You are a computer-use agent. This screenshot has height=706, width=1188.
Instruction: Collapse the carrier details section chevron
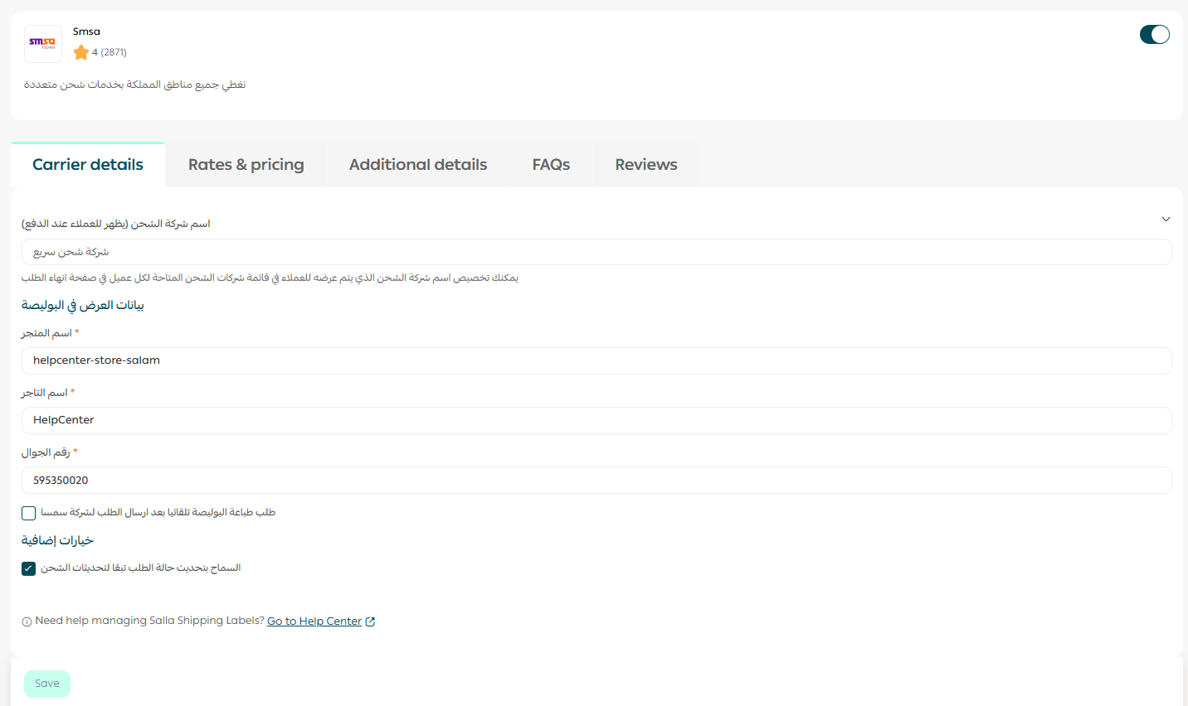pyautogui.click(x=1166, y=220)
